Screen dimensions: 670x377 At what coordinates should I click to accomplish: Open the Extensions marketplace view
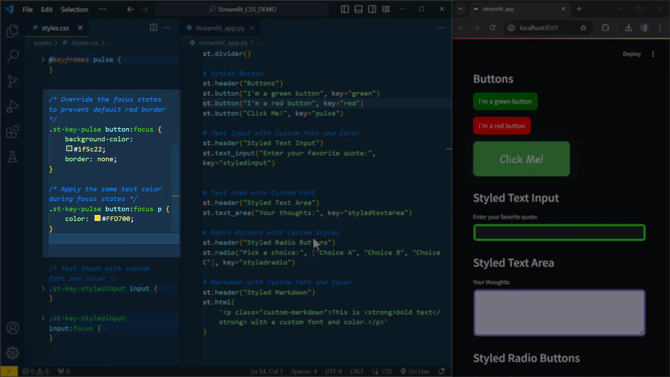(x=13, y=132)
